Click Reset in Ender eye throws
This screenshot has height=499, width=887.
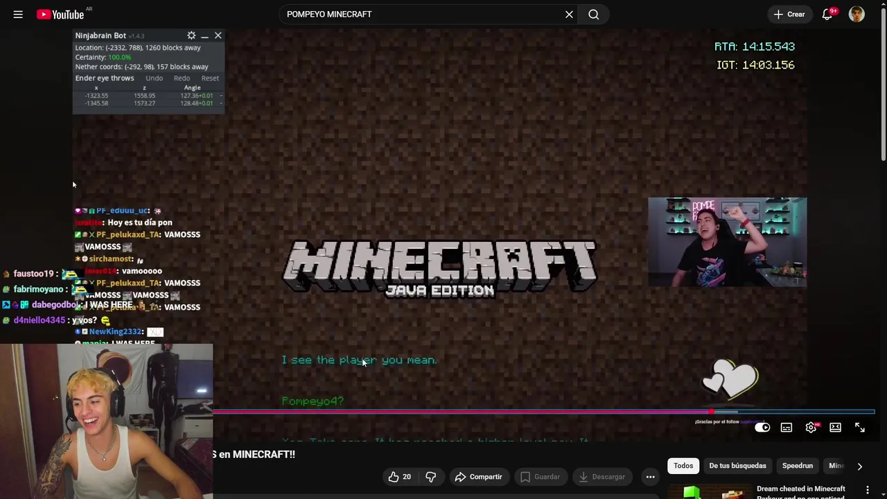point(210,78)
